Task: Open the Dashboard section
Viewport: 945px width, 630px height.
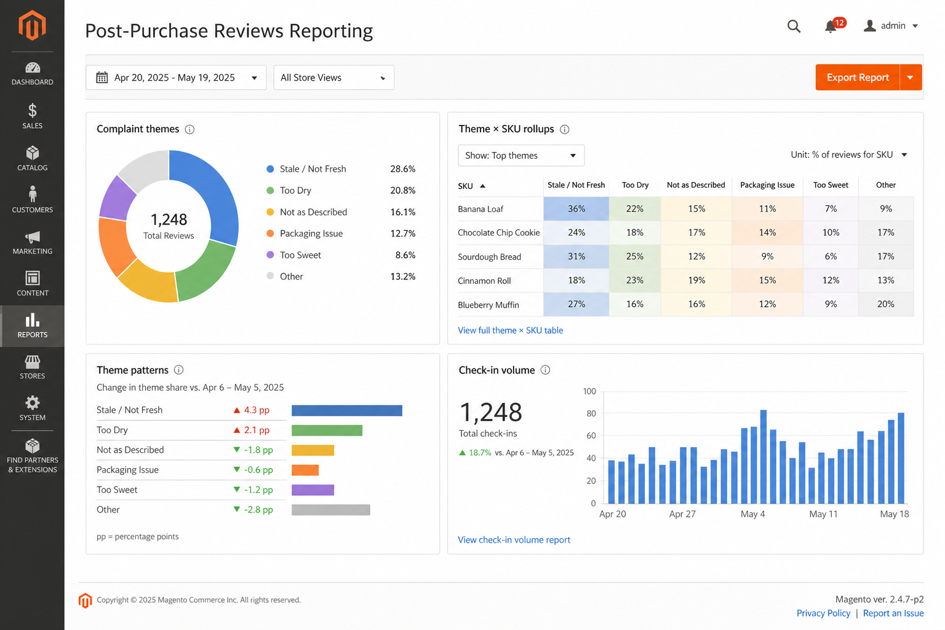Action: coord(32,73)
